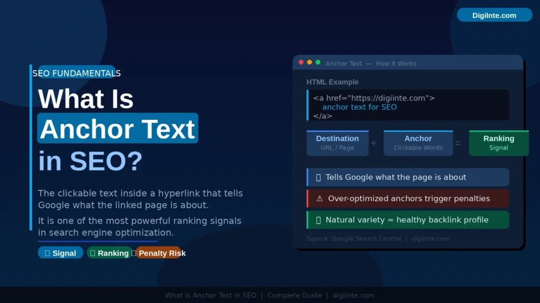The image size is (540, 303).
Task: Click the plus sign between cards
Action: click(x=374, y=143)
